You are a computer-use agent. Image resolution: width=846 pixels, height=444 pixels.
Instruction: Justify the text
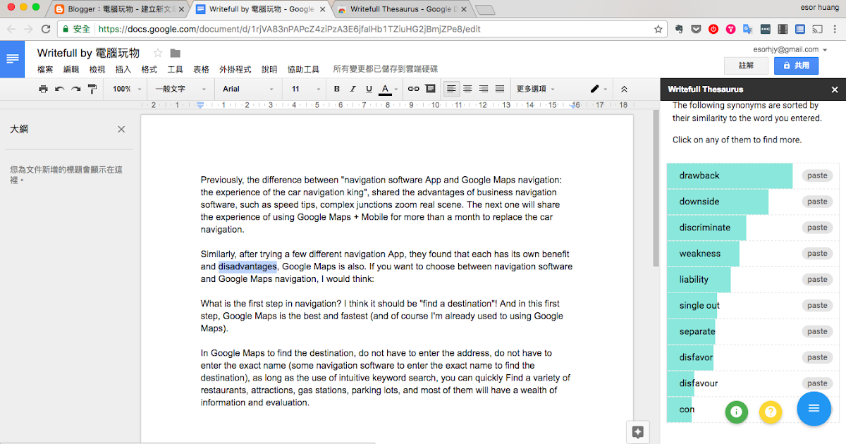tap(500, 89)
